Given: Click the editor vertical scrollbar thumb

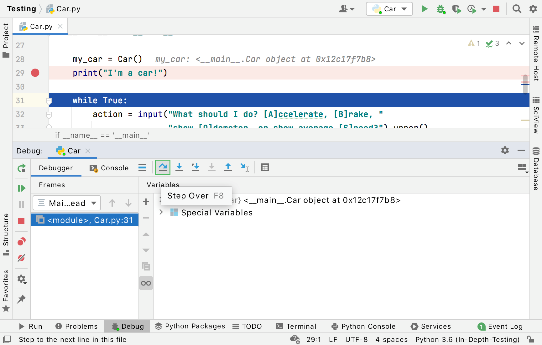Looking at the screenshot, I should [525, 84].
